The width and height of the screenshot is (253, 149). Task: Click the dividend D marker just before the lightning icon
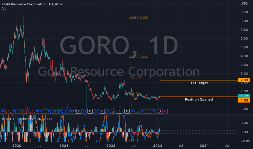[x=155, y=111]
